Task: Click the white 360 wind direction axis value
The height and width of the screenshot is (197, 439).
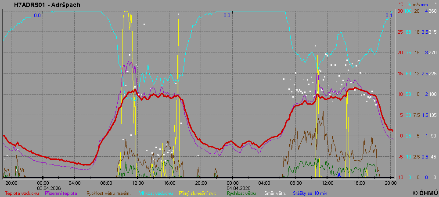Action: tap(432, 11)
